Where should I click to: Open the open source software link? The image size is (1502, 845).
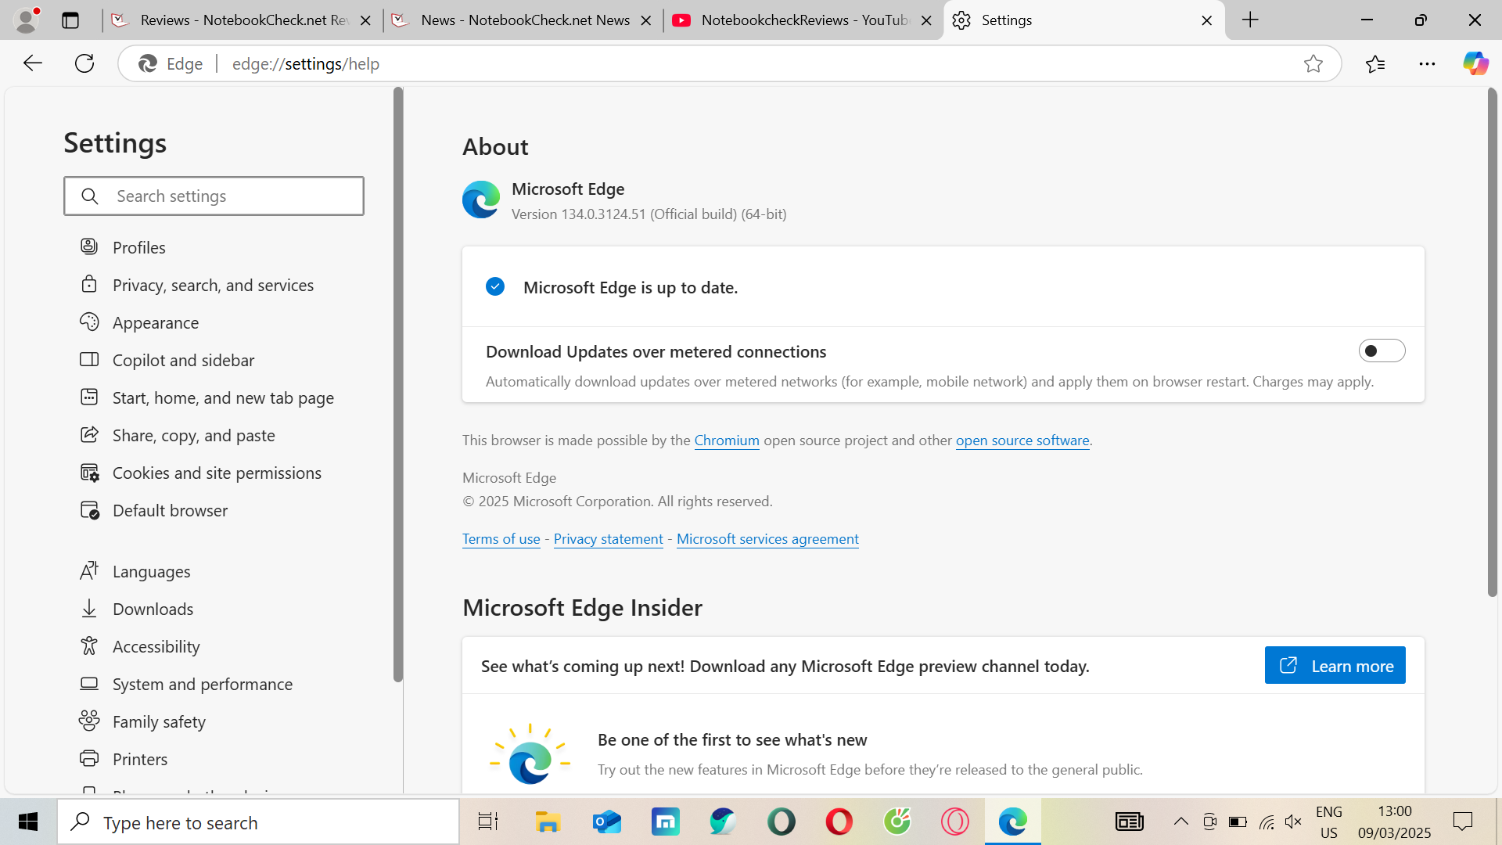tap(1022, 440)
